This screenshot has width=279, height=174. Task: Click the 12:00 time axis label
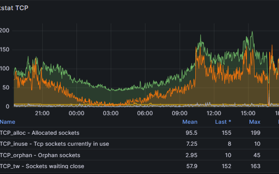point(214,113)
